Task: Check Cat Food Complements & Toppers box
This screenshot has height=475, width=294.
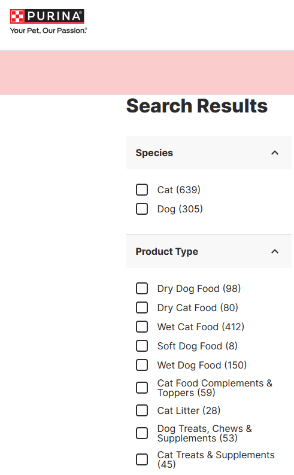Action: 142,388
